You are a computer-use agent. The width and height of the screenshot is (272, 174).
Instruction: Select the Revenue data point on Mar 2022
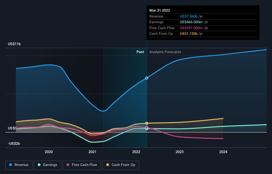point(147,78)
